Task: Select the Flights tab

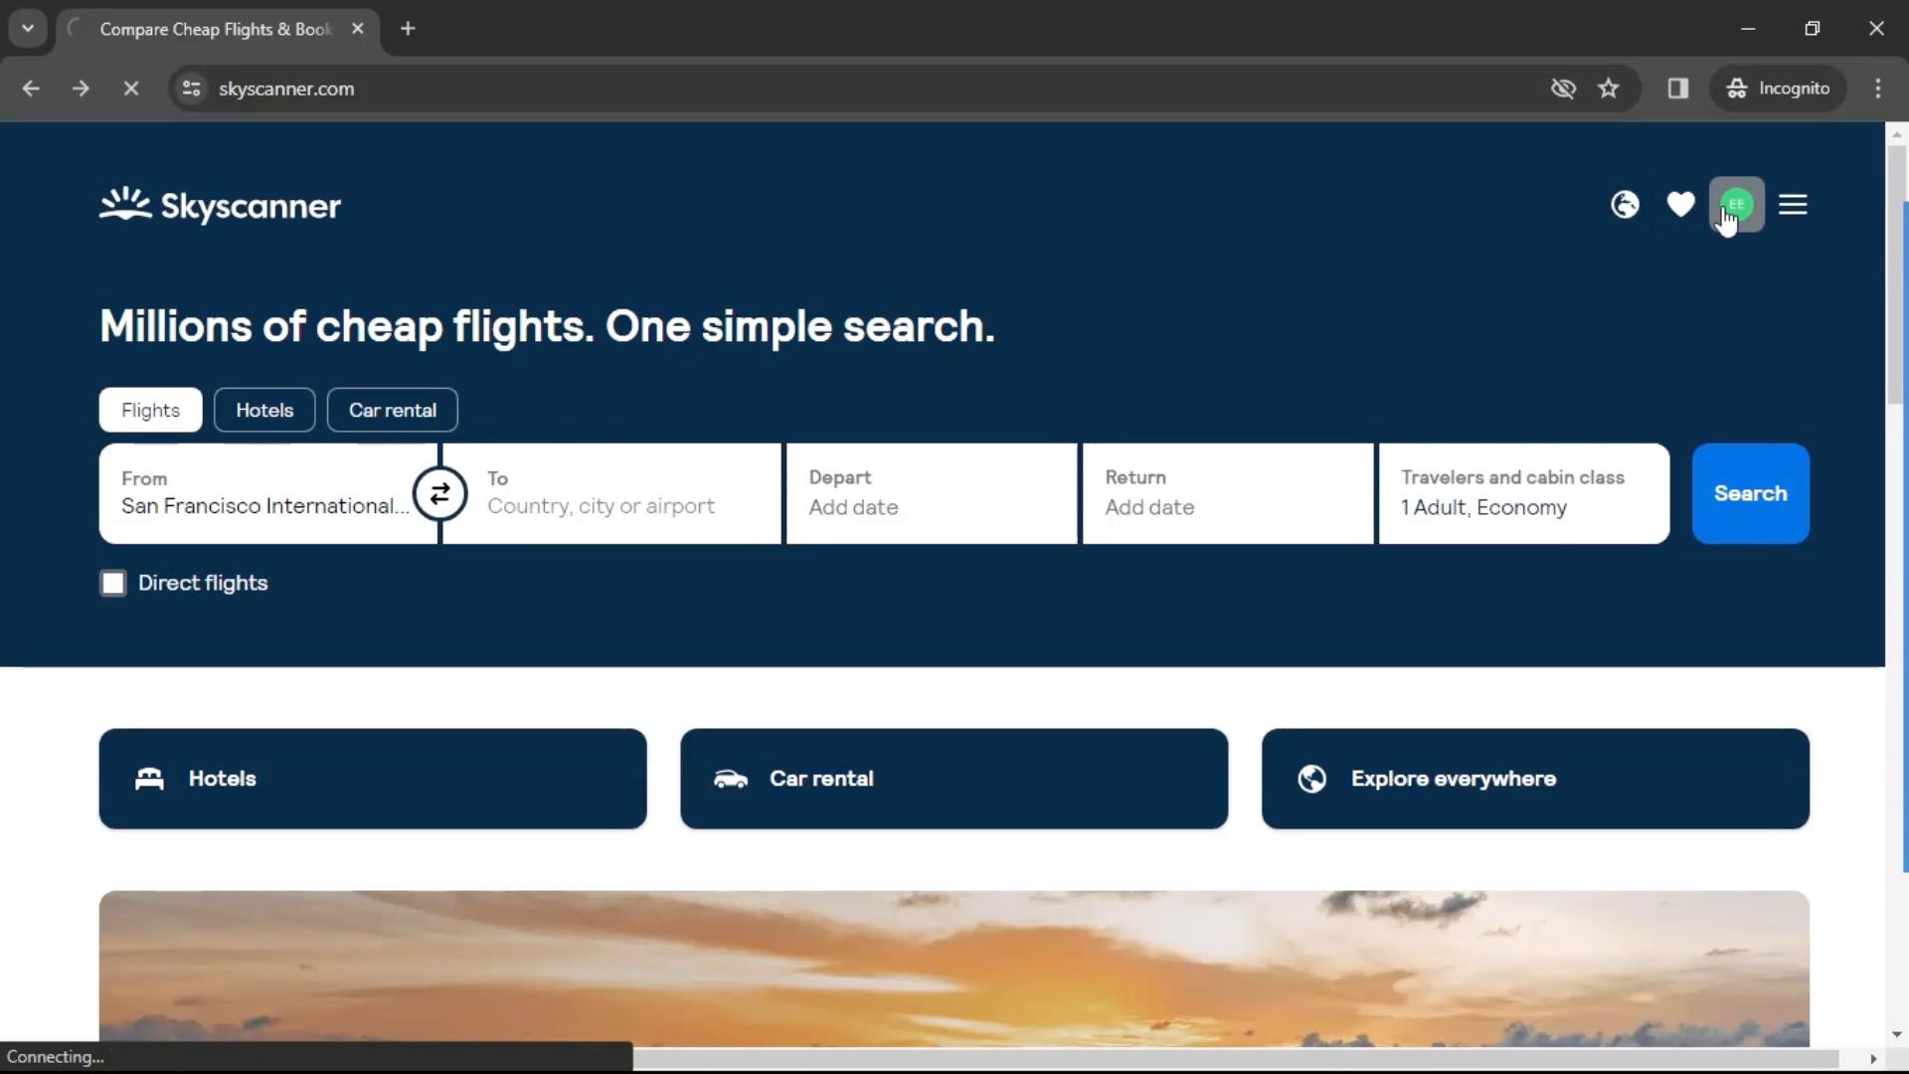Action: (149, 409)
